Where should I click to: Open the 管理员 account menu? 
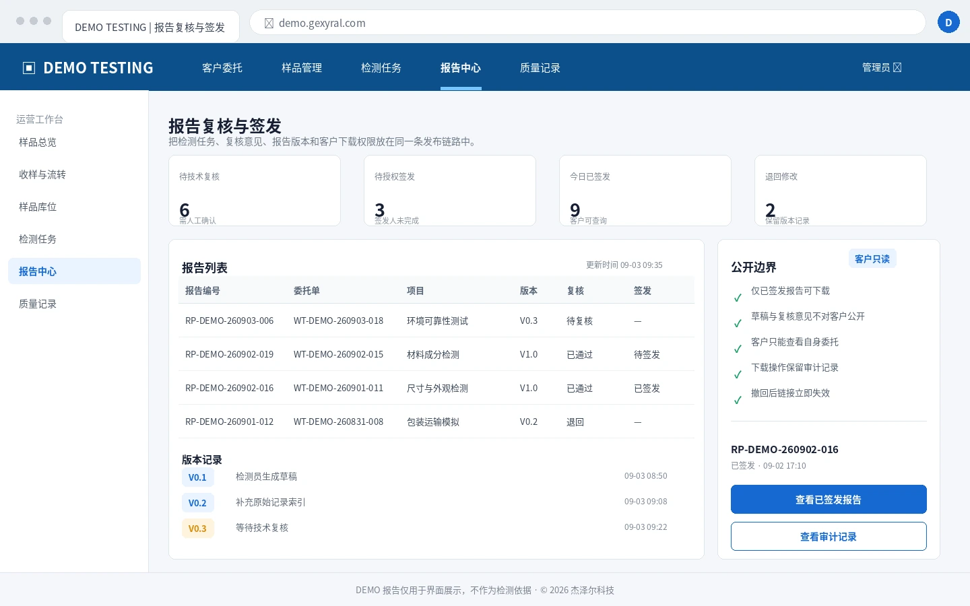pos(882,67)
